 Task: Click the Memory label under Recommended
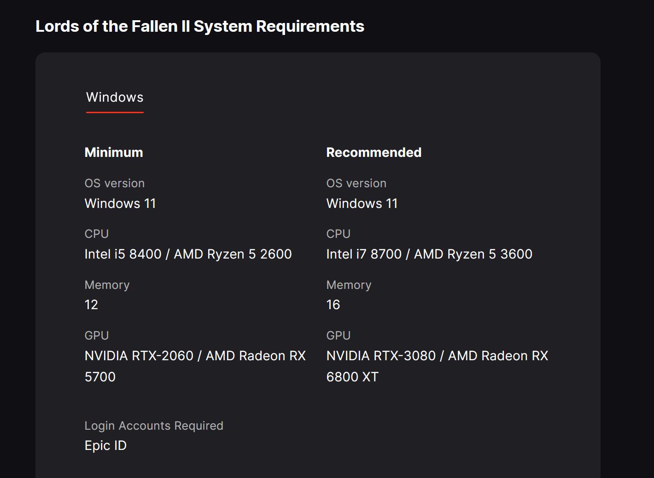[349, 285]
